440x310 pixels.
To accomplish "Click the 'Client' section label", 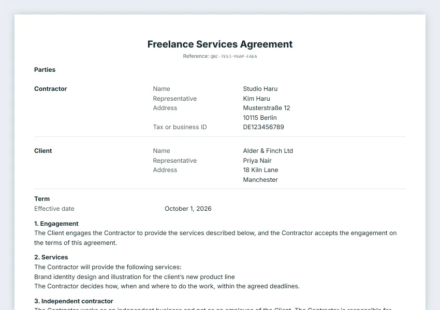I will 43,151.
